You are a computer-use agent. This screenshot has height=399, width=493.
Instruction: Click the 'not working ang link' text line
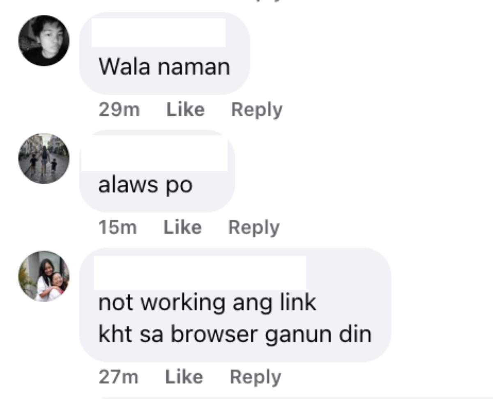(207, 303)
